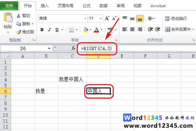Apply cell borders icon
Viewport: 196px width, 131px height.
(x=71, y=30)
